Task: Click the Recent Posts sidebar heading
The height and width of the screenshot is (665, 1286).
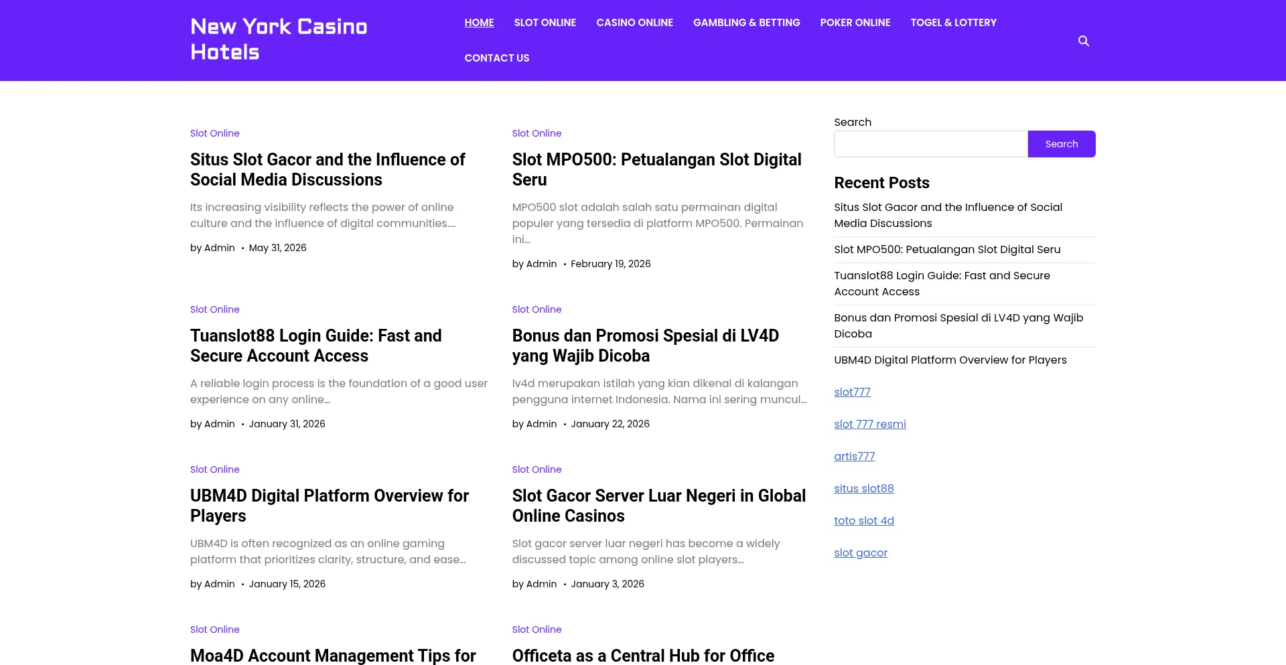Action: pyautogui.click(x=882, y=183)
